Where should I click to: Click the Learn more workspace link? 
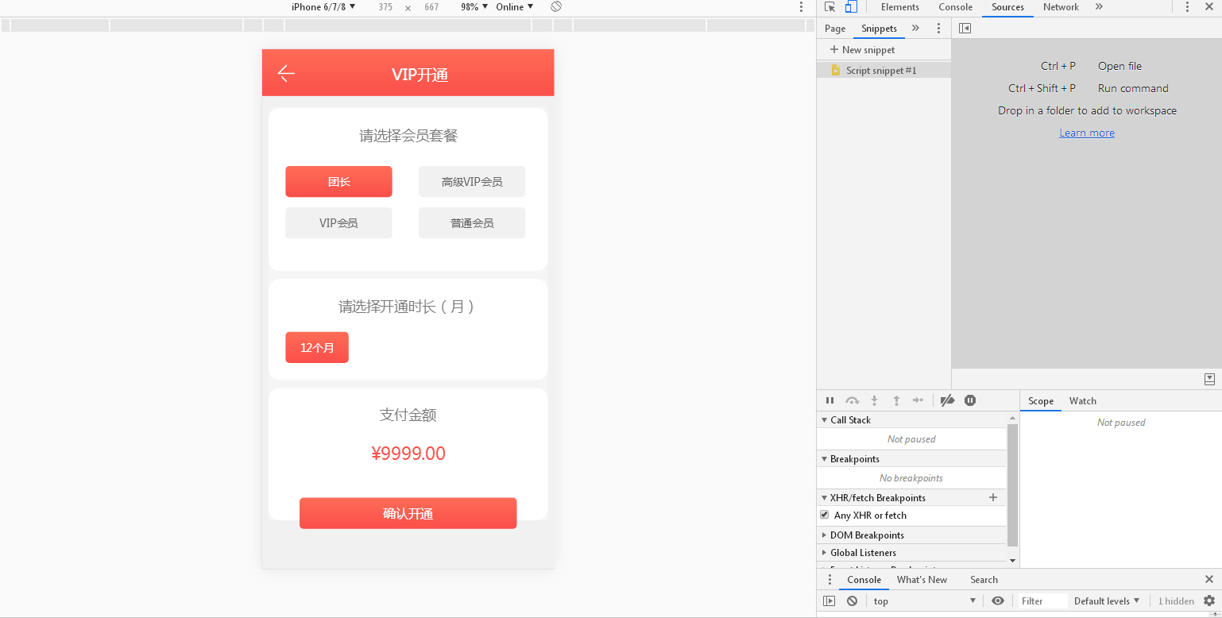[x=1087, y=132]
